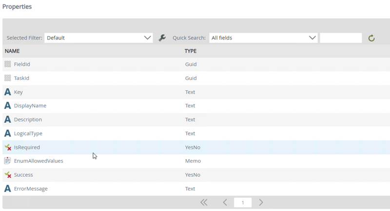This screenshot has height=211, width=390.
Task: Click the YesNo icon beside IsRequired
Action: [x=7, y=147]
